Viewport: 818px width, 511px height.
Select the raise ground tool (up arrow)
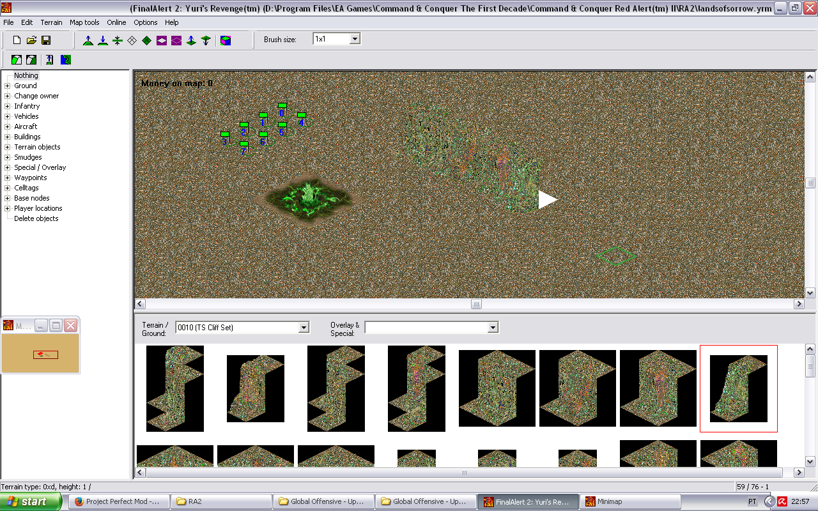[x=88, y=40]
